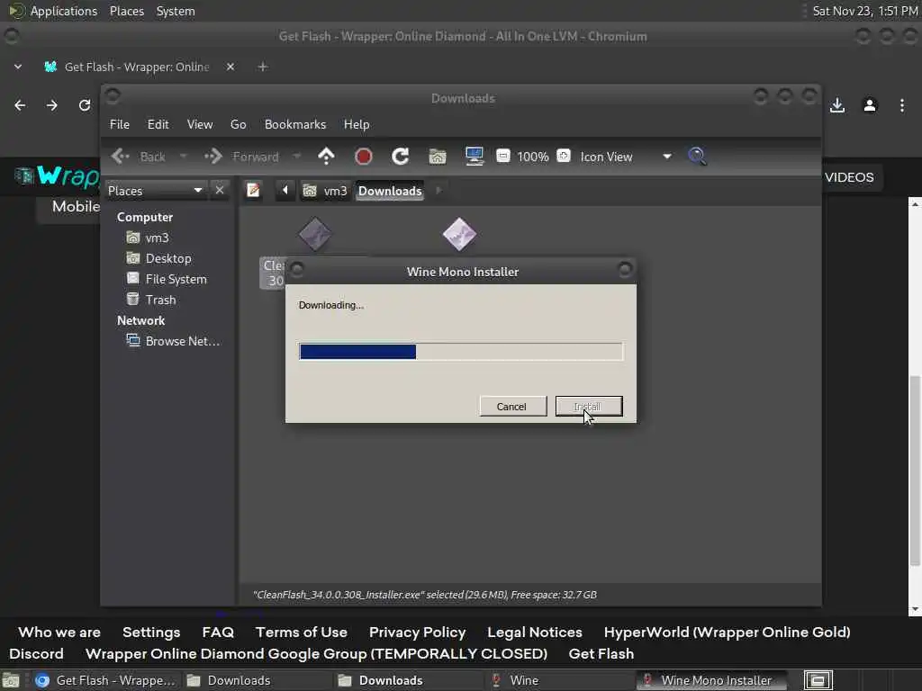Screen dimensions: 922x691
Task: Open clock Sat Nov 23 calendar
Action: click(864, 11)
